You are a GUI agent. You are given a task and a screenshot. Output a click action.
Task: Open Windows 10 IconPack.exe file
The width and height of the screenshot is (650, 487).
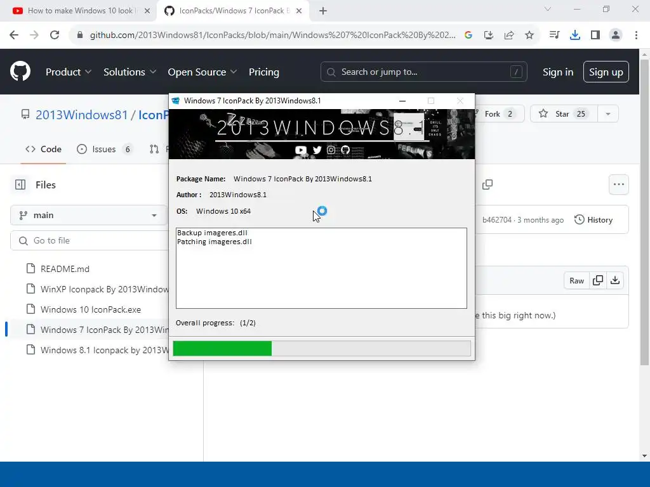click(x=90, y=309)
